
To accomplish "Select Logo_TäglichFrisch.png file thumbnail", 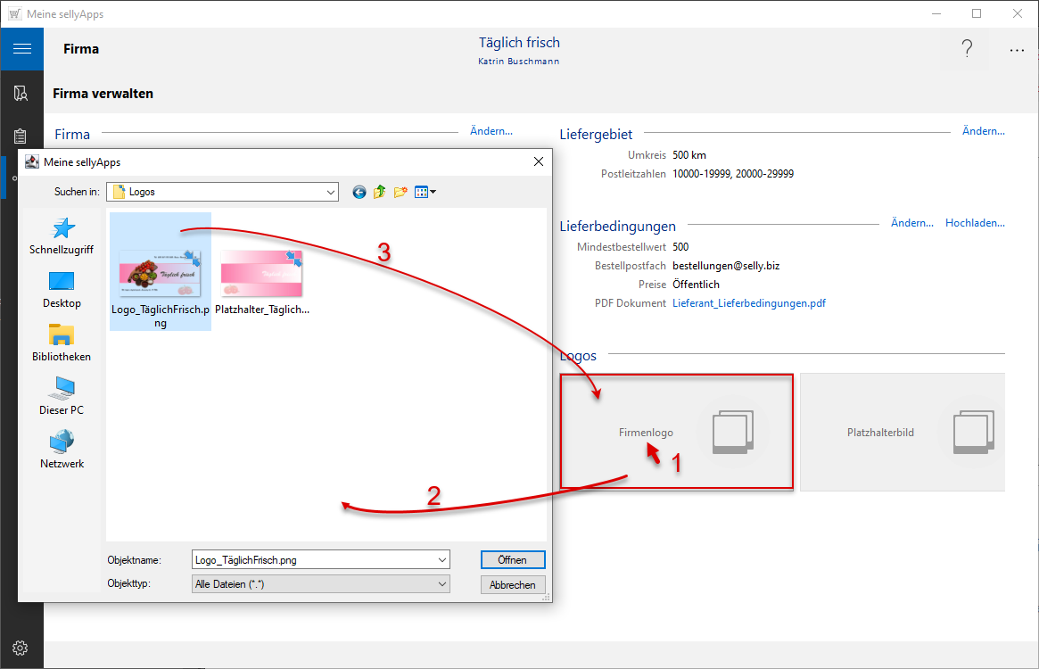I will [x=161, y=273].
